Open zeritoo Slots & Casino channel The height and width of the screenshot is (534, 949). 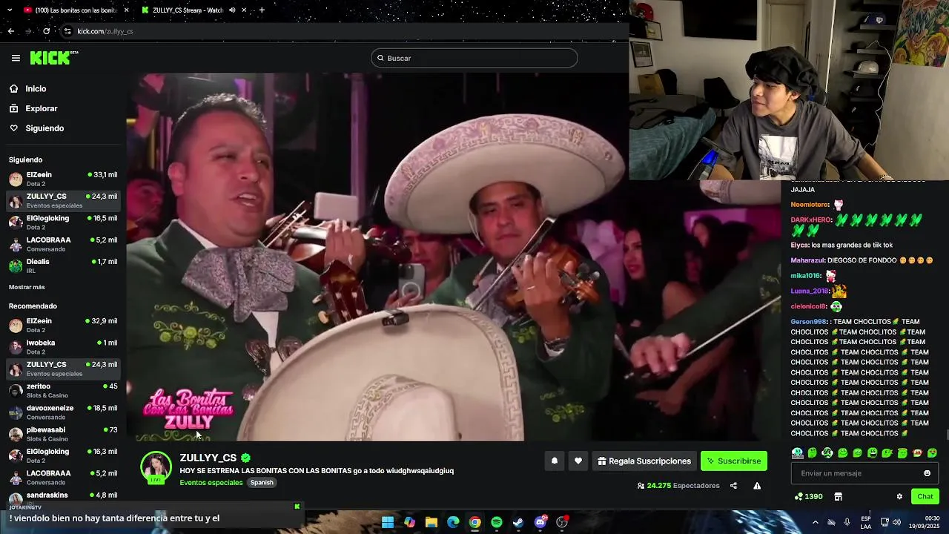point(63,390)
